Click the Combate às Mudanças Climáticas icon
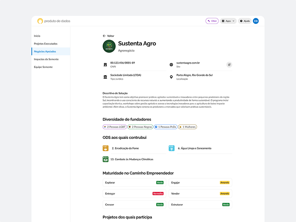Viewport: 296px width, 222px height. point(105,159)
